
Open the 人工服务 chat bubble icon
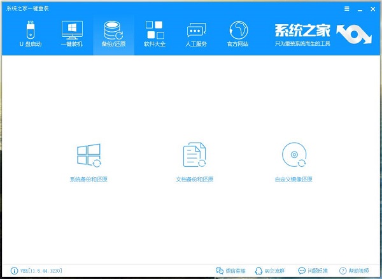(196, 31)
